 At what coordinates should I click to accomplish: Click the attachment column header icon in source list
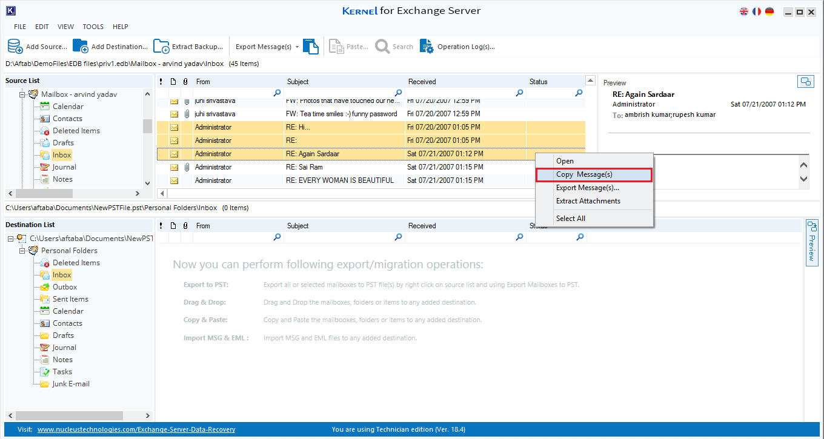point(186,81)
